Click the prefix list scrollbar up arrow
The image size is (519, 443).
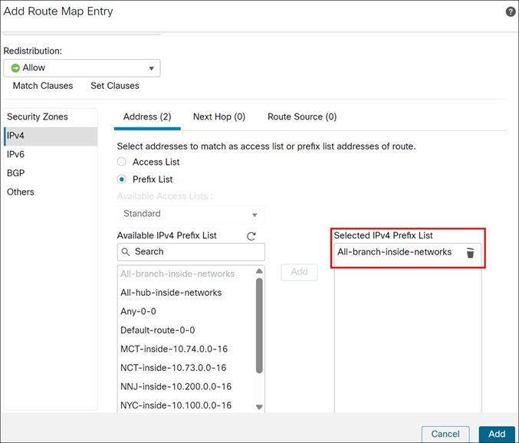259,271
